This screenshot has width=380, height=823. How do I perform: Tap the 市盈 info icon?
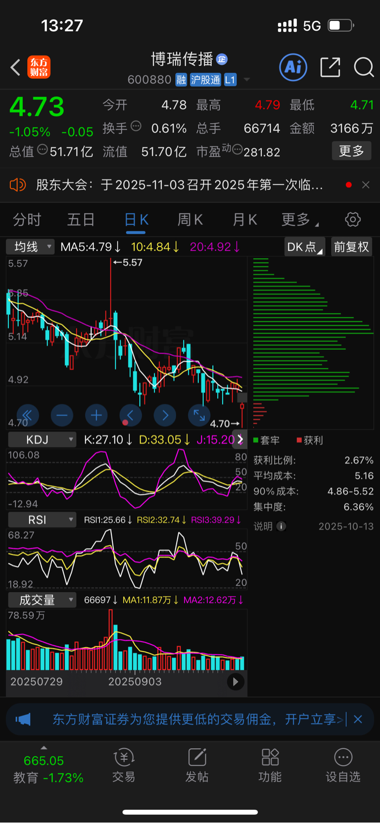pyautogui.click(x=237, y=149)
